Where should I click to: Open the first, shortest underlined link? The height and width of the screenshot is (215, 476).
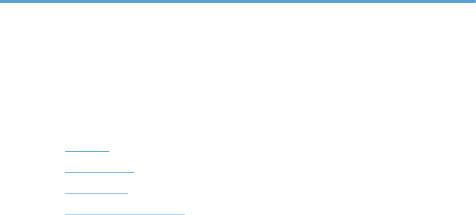pyautogui.click(x=87, y=149)
